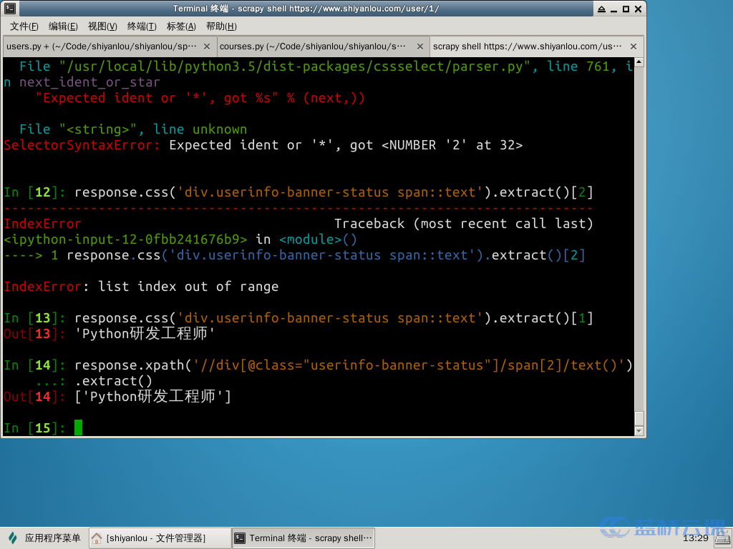733x549 pixels.
Task: Close the courses.py tab
Action: [419, 46]
